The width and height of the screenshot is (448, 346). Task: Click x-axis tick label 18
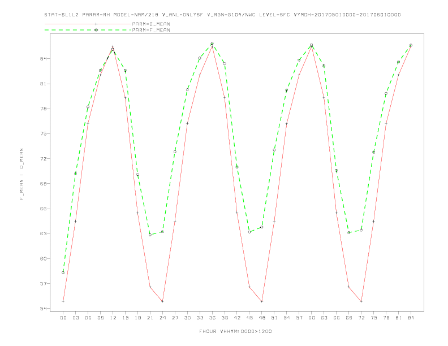(x=137, y=318)
